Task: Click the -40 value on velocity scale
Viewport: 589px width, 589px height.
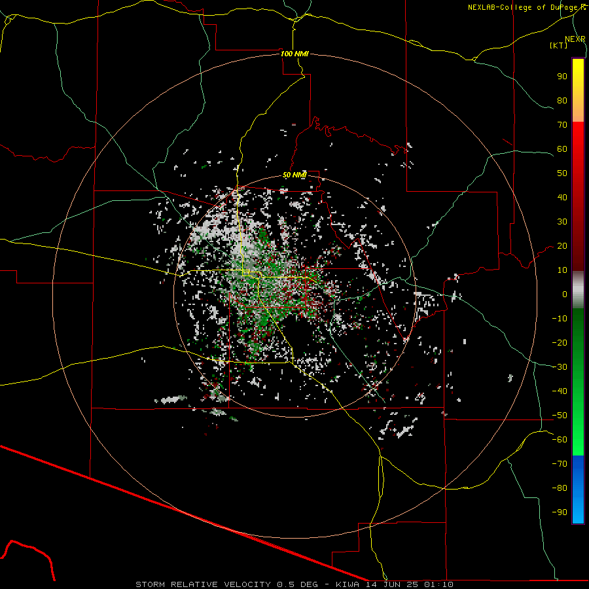Action: tap(560, 391)
